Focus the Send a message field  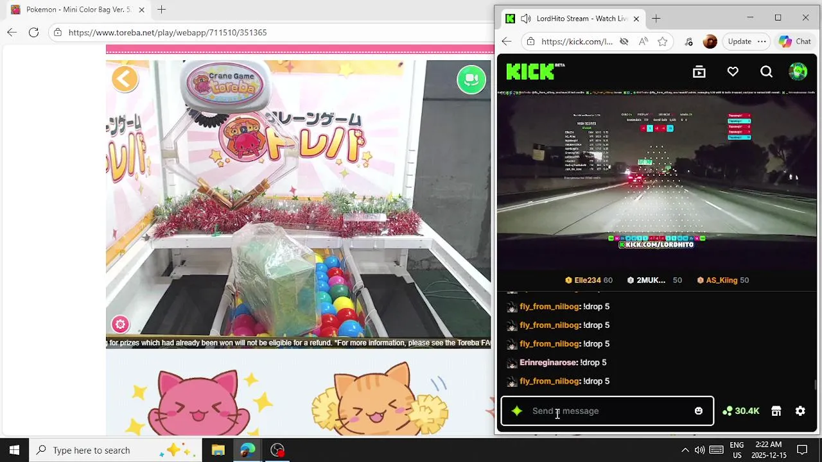[607, 411]
